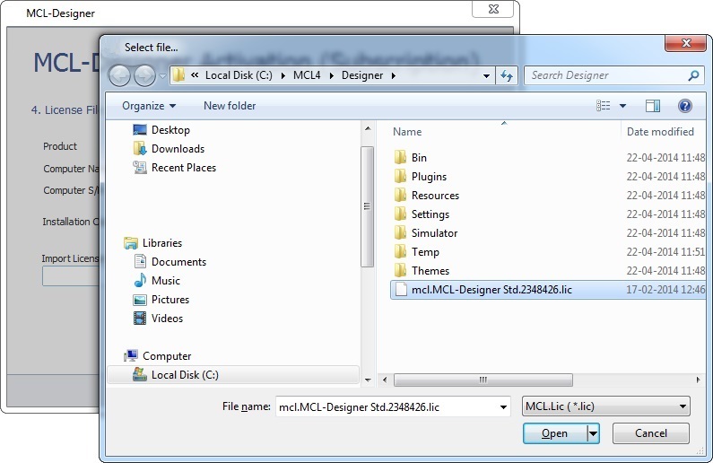The height and width of the screenshot is (463, 713).
Task: Select the file mcl.MCL-Designer Std.2348426.lic
Action: click(491, 290)
